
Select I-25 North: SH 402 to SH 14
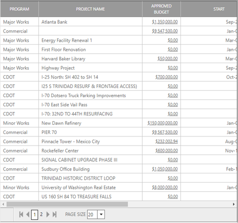coord(70,77)
